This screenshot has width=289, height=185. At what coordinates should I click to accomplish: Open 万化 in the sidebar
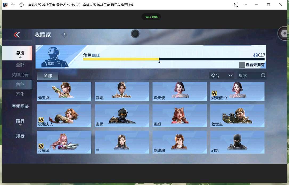click(x=20, y=94)
